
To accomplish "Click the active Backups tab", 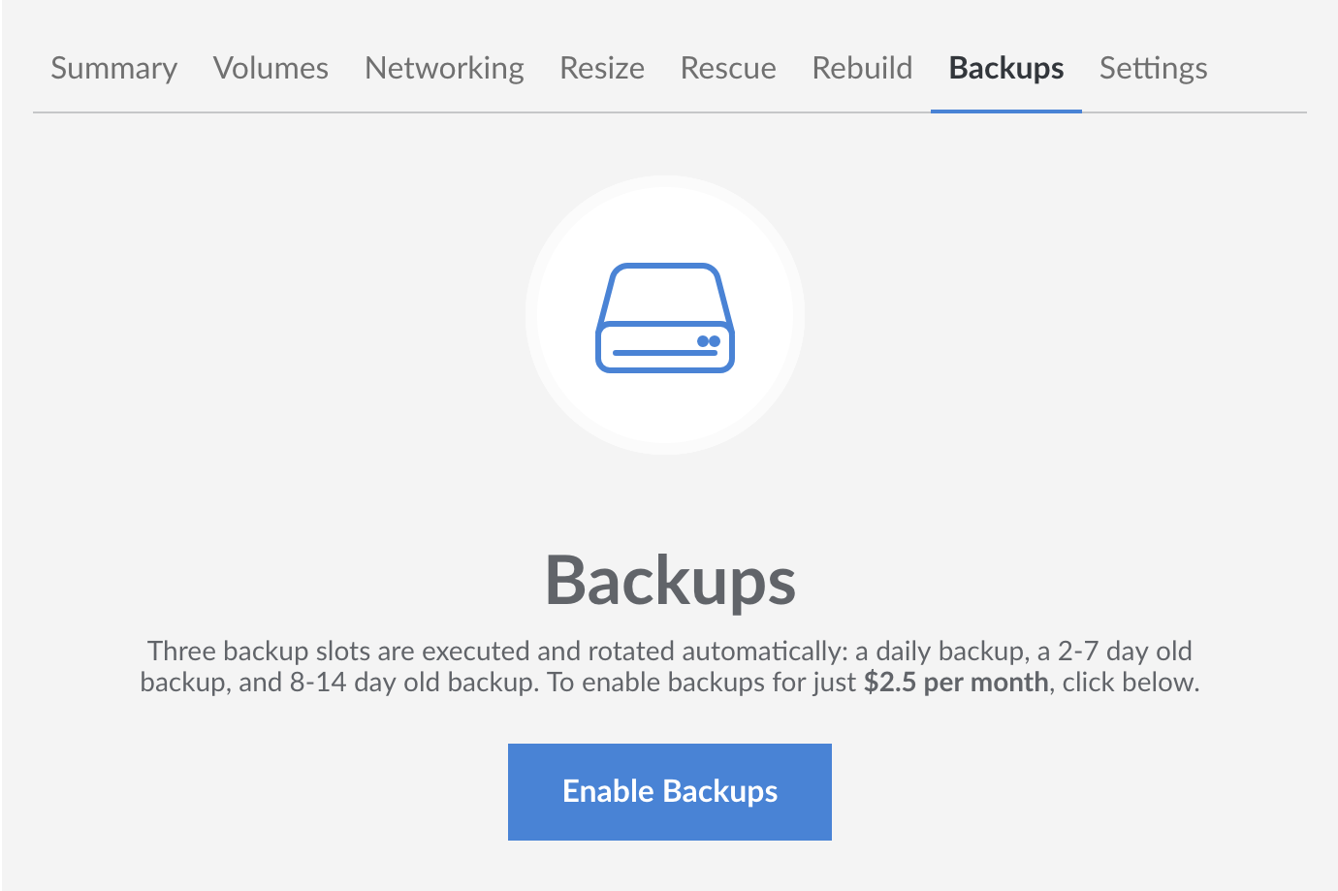I will click(1006, 68).
